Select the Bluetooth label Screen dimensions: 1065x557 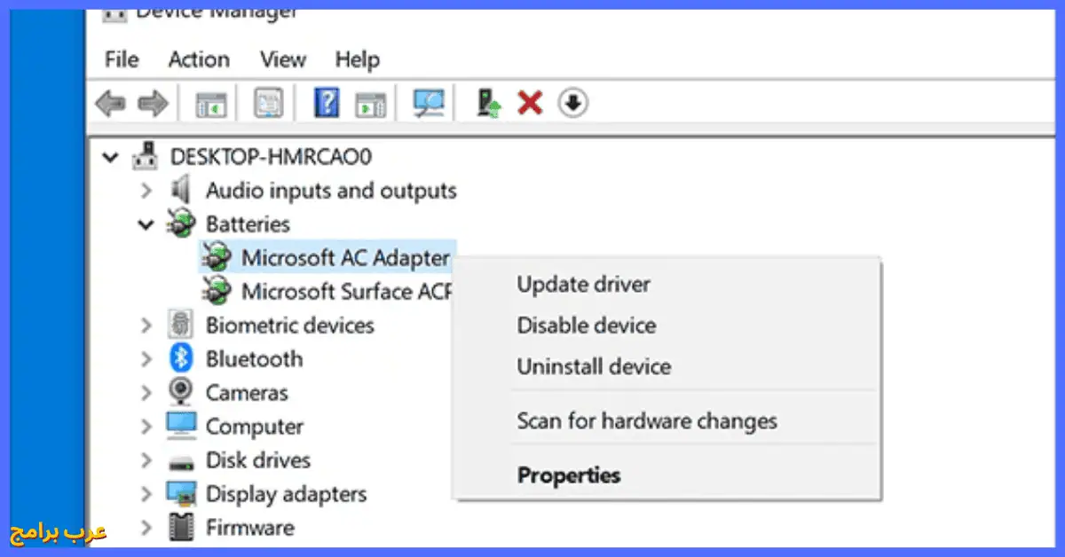tap(254, 358)
